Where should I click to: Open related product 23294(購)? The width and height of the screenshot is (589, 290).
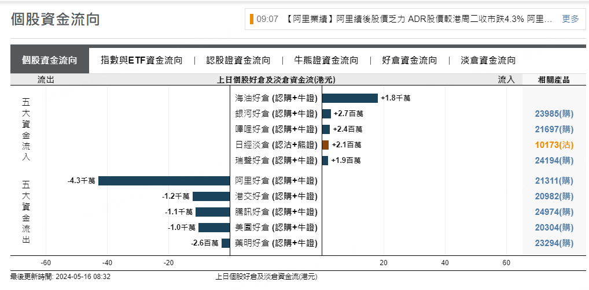click(x=554, y=243)
